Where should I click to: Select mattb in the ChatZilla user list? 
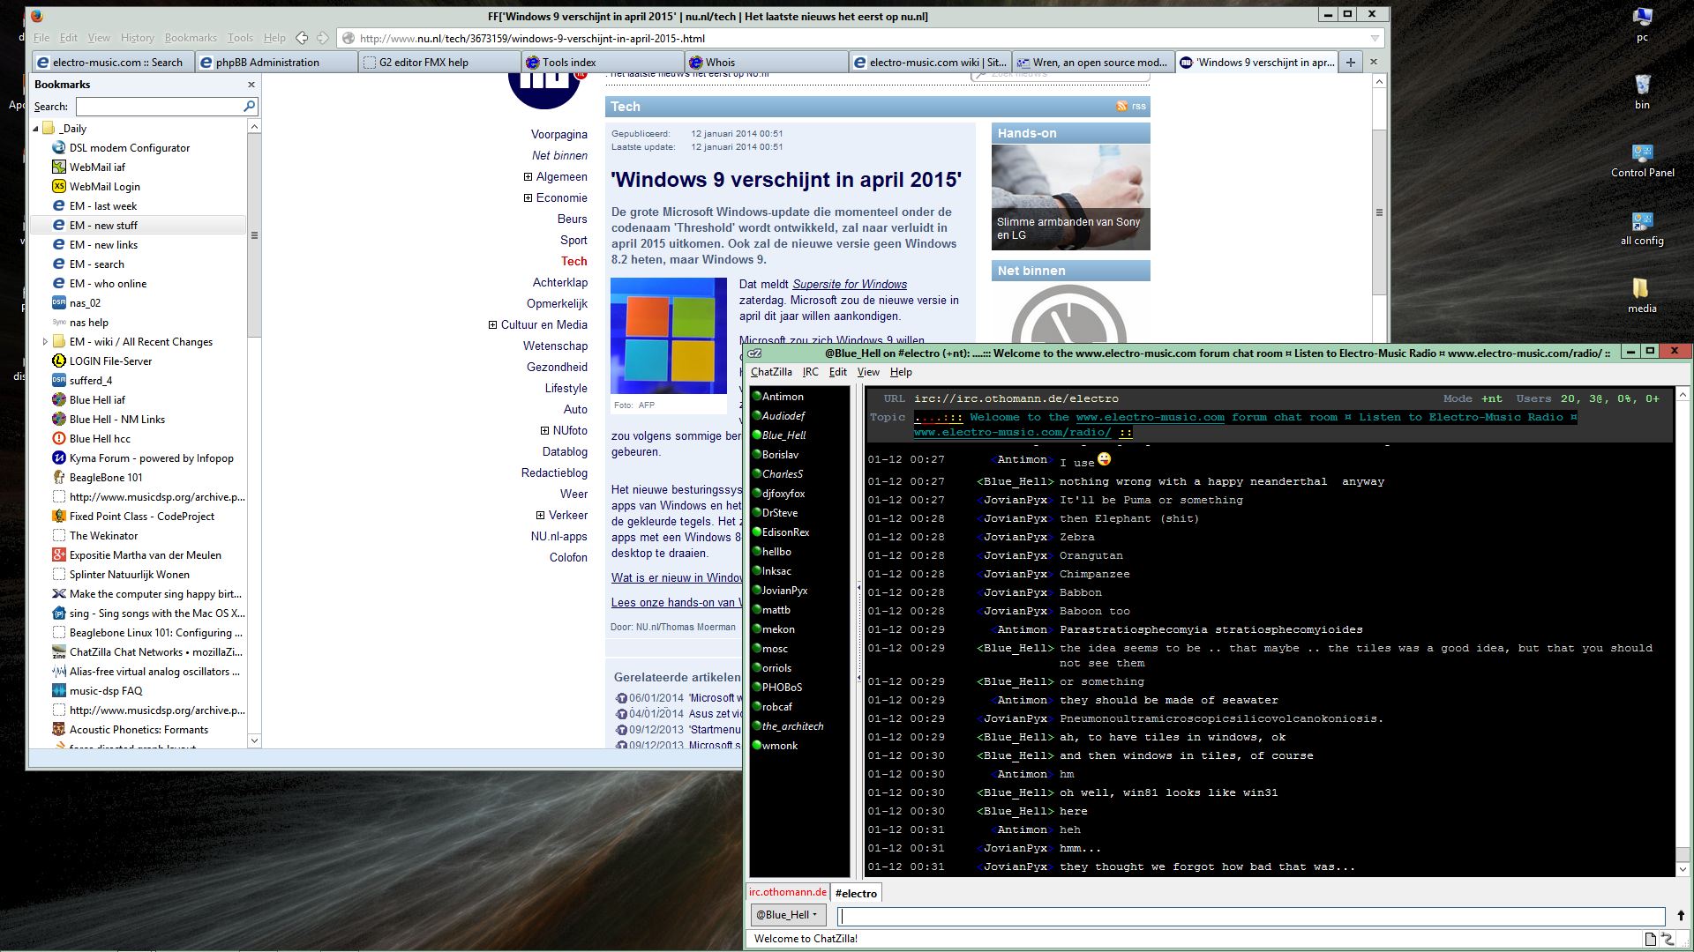pos(776,610)
